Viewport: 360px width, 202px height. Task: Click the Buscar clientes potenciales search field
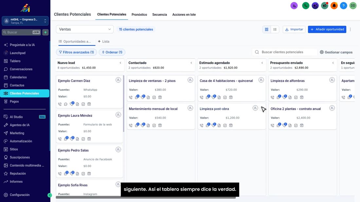tap(285, 52)
